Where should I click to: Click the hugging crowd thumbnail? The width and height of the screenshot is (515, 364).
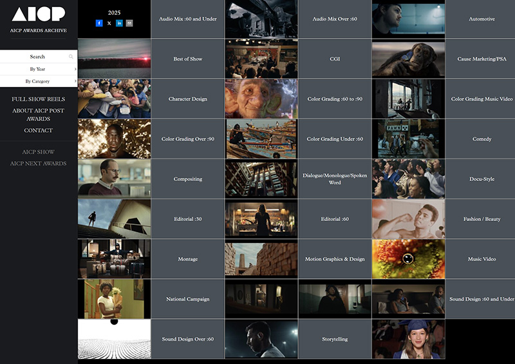(115, 99)
